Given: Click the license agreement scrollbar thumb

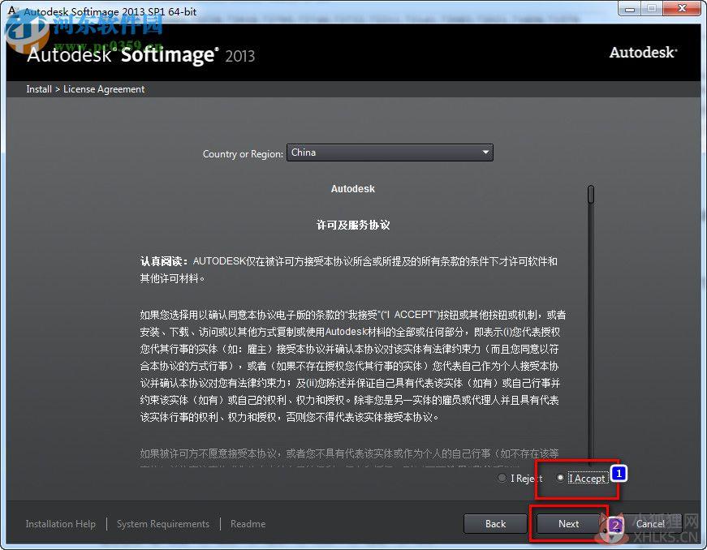Looking at the screenshot, I should pos(591,194).
